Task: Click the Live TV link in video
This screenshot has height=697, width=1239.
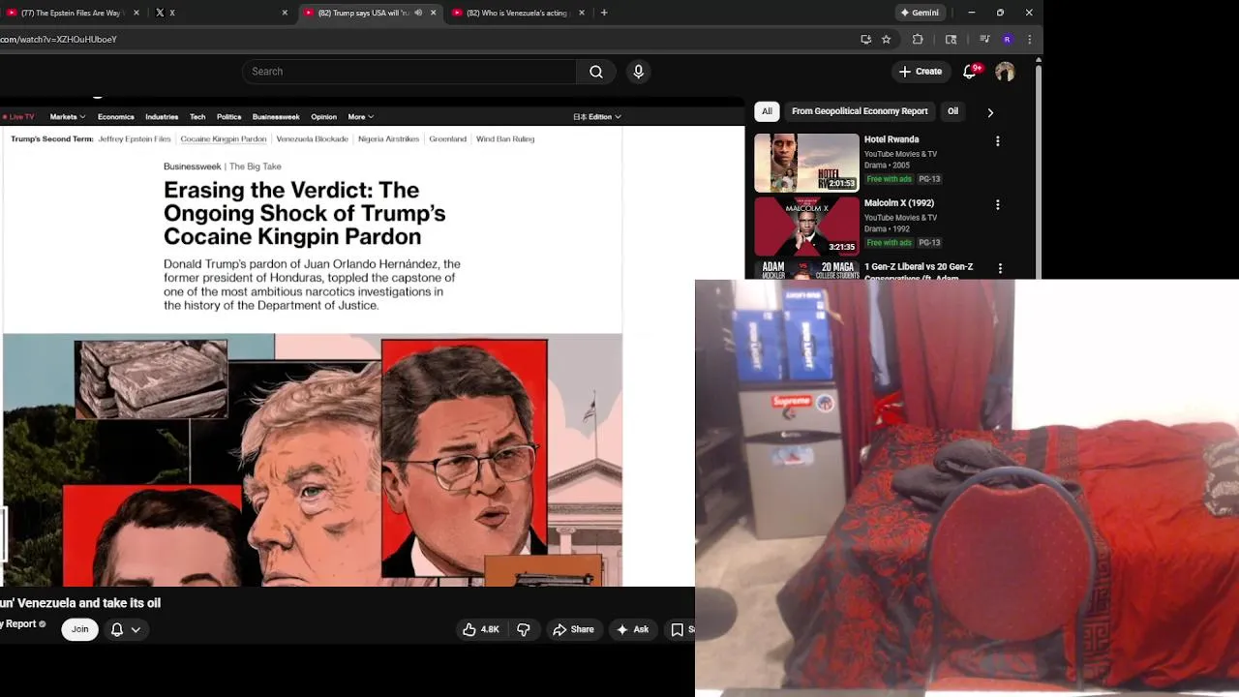Action: [18, 117]
